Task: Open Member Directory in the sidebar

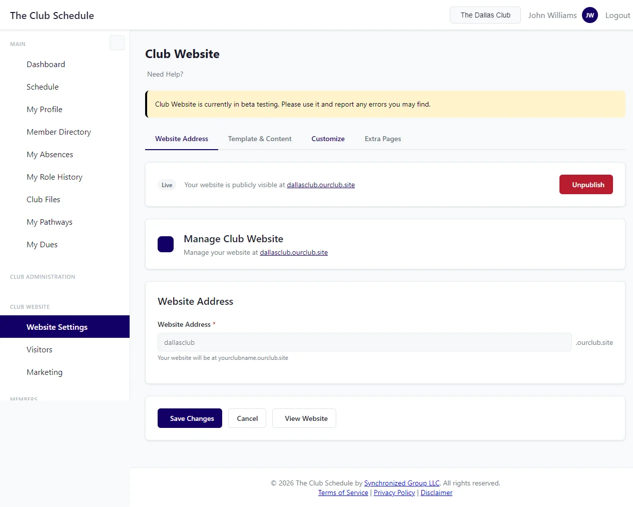Action: [59, 132]
